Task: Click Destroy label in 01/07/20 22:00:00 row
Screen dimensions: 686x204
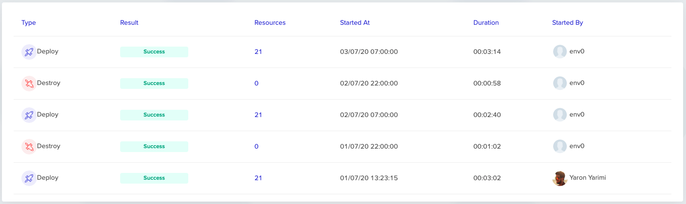Action: coord(49,146)
